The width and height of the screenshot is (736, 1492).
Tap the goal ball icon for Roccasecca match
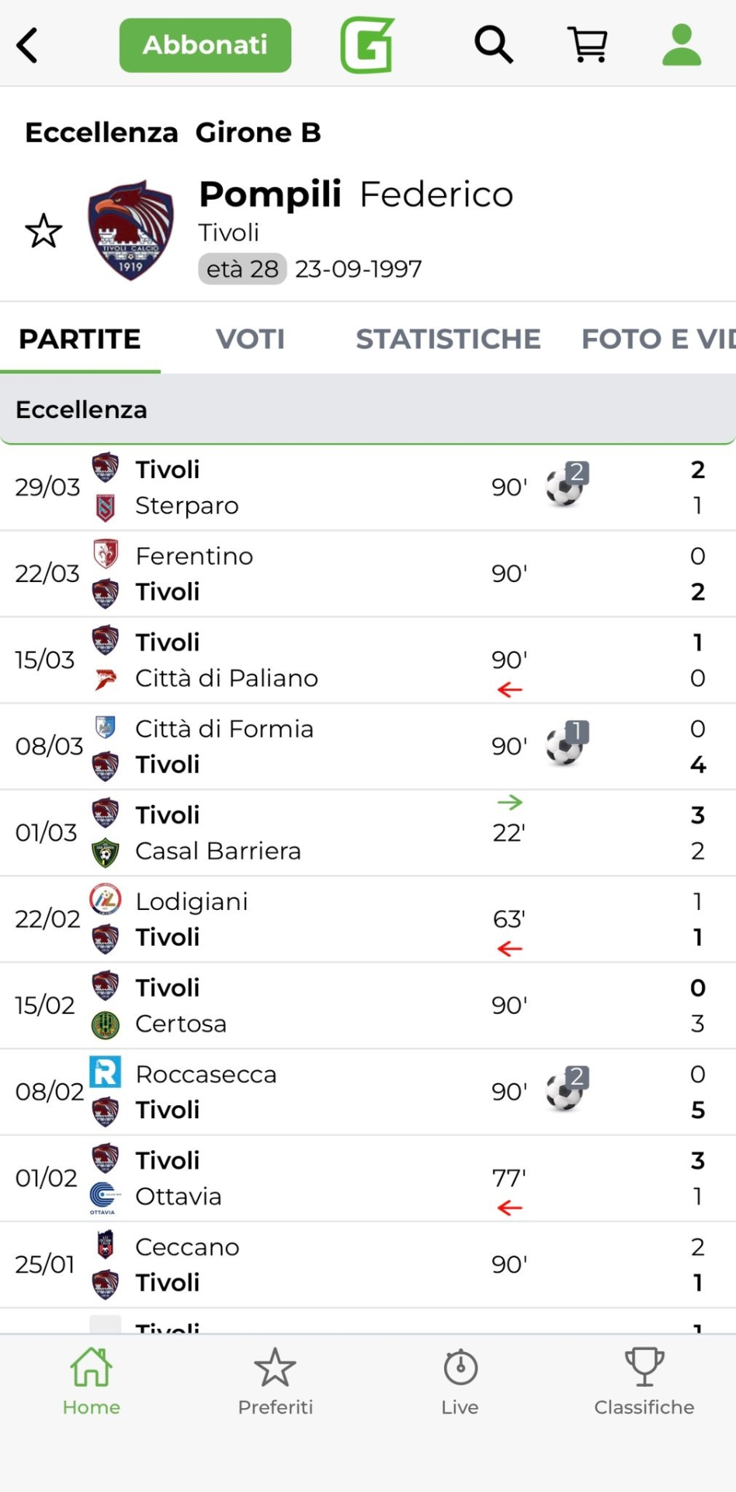tap(567, 1089)
